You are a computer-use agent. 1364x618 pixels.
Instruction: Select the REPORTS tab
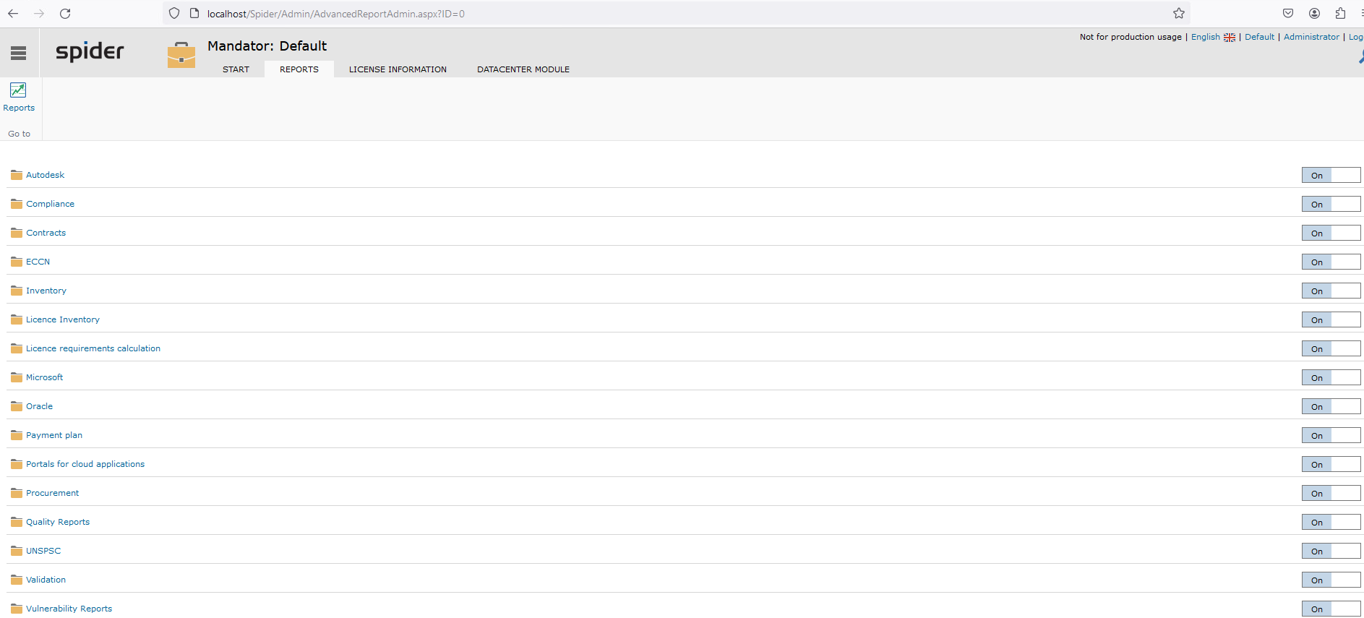pos(299,69)
